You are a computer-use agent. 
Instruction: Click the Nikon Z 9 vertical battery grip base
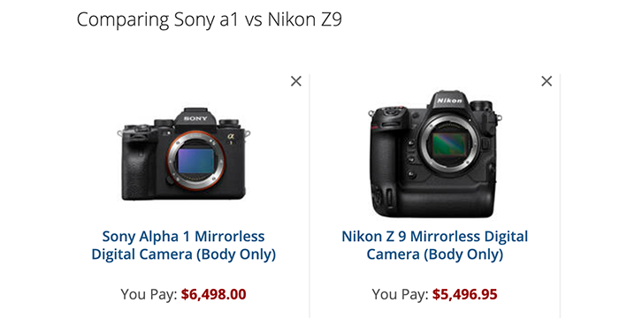click(434, 205)
